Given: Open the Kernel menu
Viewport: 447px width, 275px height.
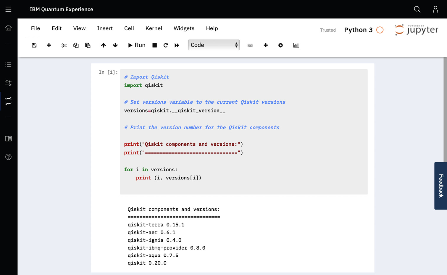Looking at the screenshot, I should (x=154, y=28).
